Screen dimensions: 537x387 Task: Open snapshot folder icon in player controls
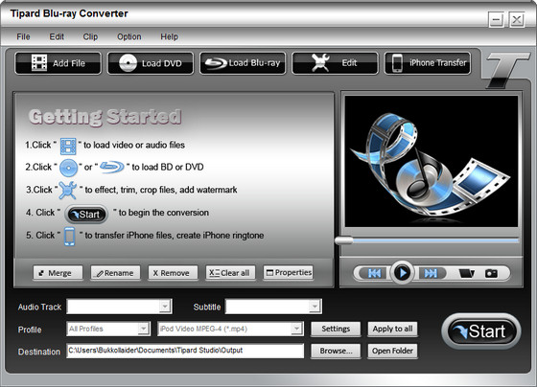pos(466,273)
